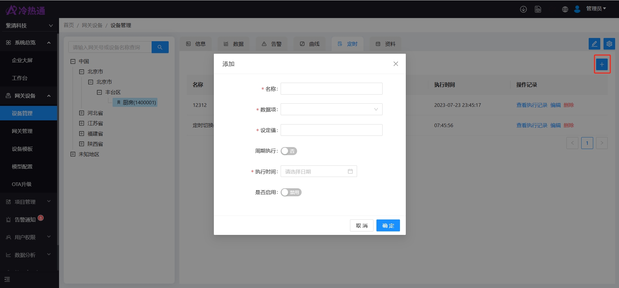The width and height of the screenshot is (619, 288).
Task: Close the 添加 dialog with X
Action: point(396,64)
